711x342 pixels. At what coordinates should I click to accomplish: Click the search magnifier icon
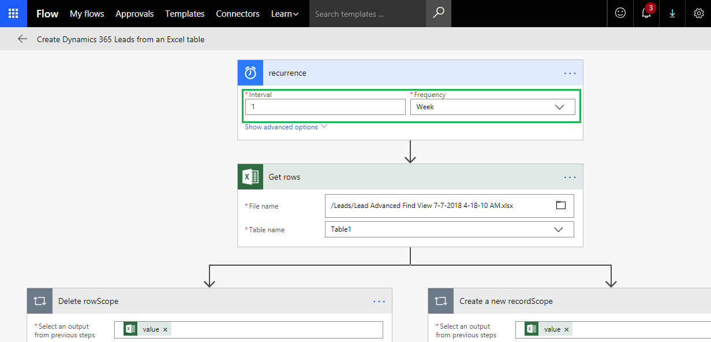pyautogui.click(x=439, y=13)
